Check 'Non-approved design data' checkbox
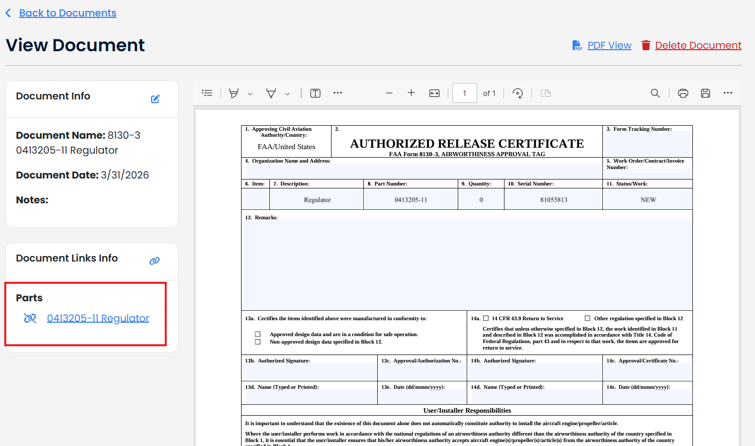Screen dimensions: 755x446 (257, 342)
